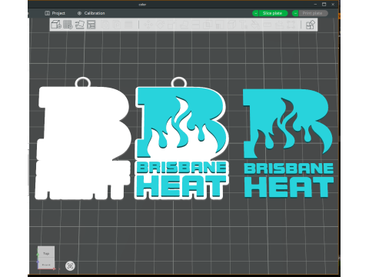Select the Cut tool
Screen dimensions: 369x277
pos(195,25)
